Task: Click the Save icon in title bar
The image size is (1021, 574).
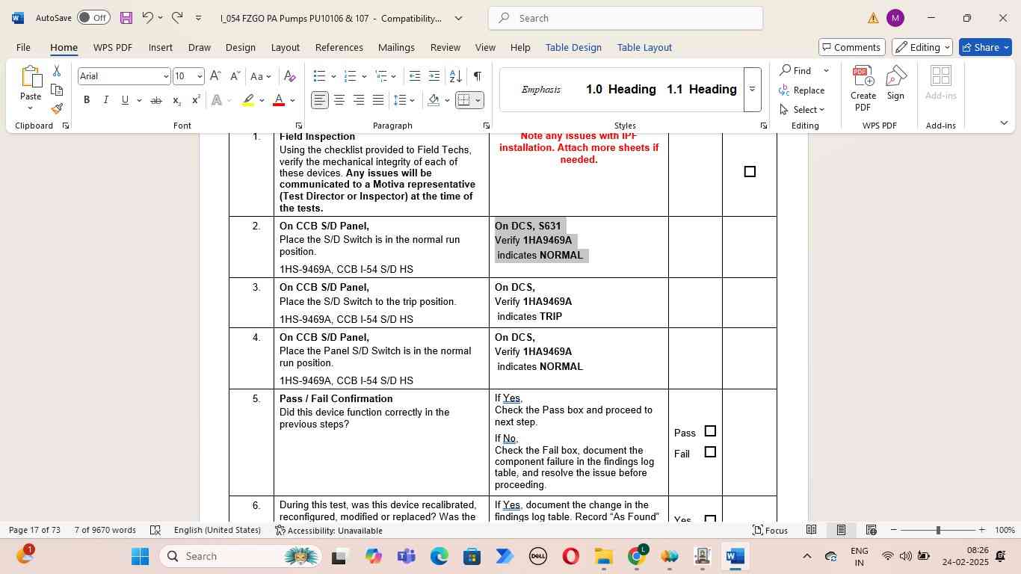Action: [x=126, y=18]
